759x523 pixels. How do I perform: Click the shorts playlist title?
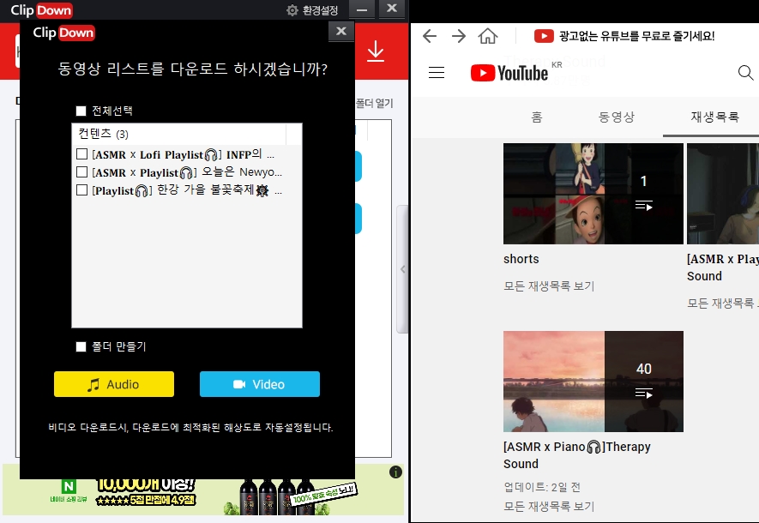[x=521, y=259]
